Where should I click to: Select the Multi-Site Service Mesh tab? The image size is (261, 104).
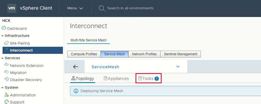pyautogui.click(x=89, y=40)
